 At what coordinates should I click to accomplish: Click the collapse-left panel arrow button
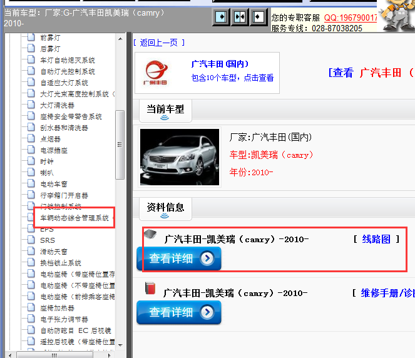(259, 17)
